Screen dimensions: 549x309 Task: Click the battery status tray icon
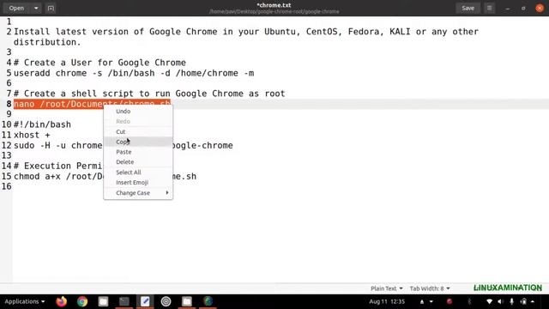(523, 301)
